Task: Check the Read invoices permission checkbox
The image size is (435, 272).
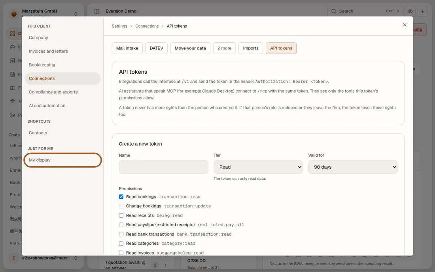Action: [x=121, y=253]
